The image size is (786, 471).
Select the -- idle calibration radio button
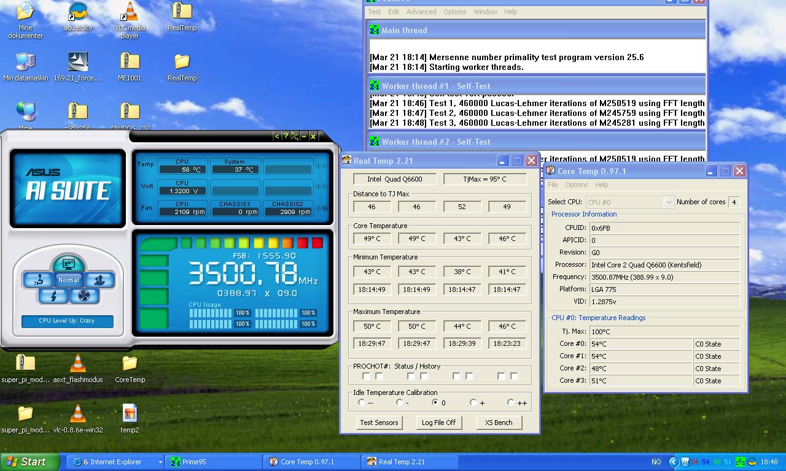point(362,402)
